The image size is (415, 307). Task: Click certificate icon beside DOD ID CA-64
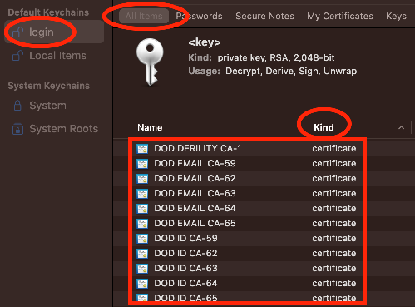[142, 284]
